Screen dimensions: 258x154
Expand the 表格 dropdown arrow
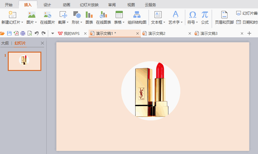pos(123,22)
